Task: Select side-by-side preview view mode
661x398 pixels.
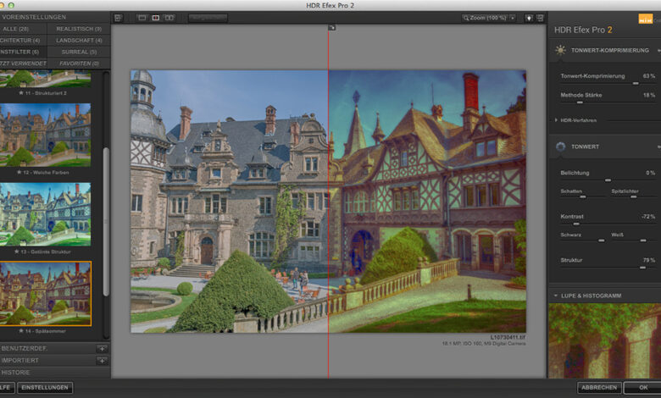Action: 169,18
